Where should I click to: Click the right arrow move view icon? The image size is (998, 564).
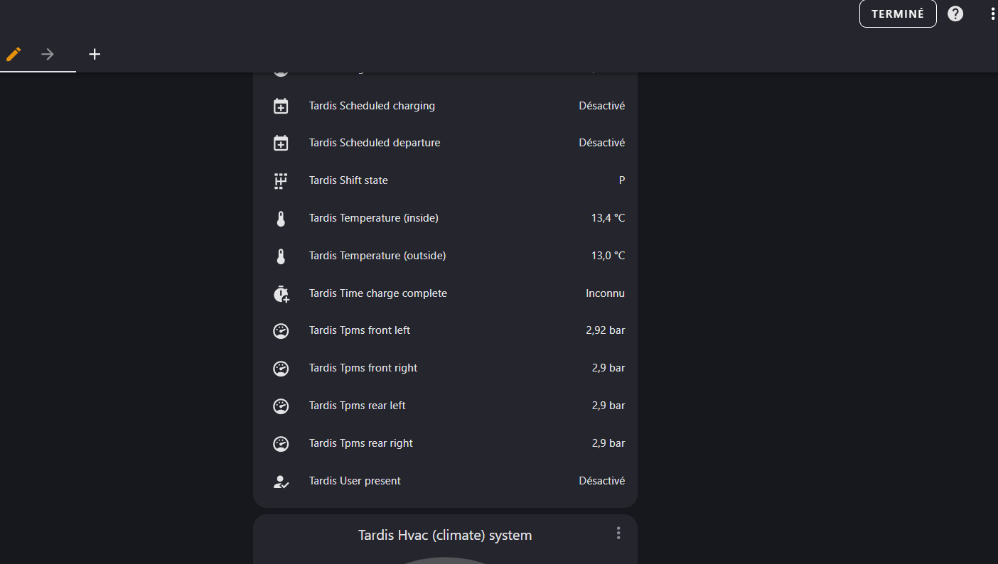coord(48,54)
